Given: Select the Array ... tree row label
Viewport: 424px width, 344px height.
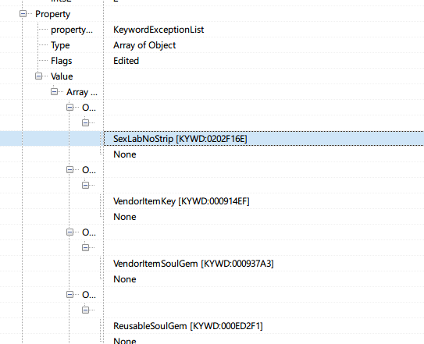Looking at the screenshot, I should point(82,92).
